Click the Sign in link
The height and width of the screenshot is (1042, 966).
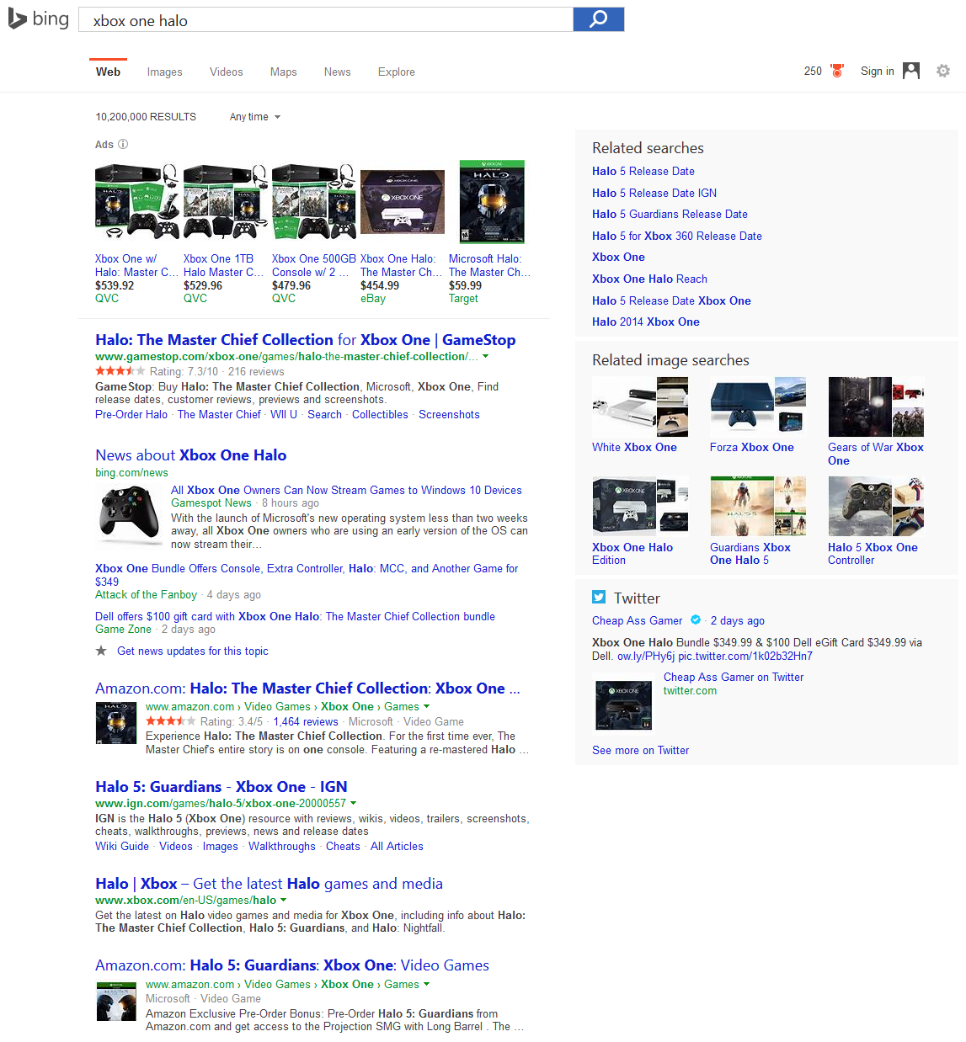click(x=877, y=72)
